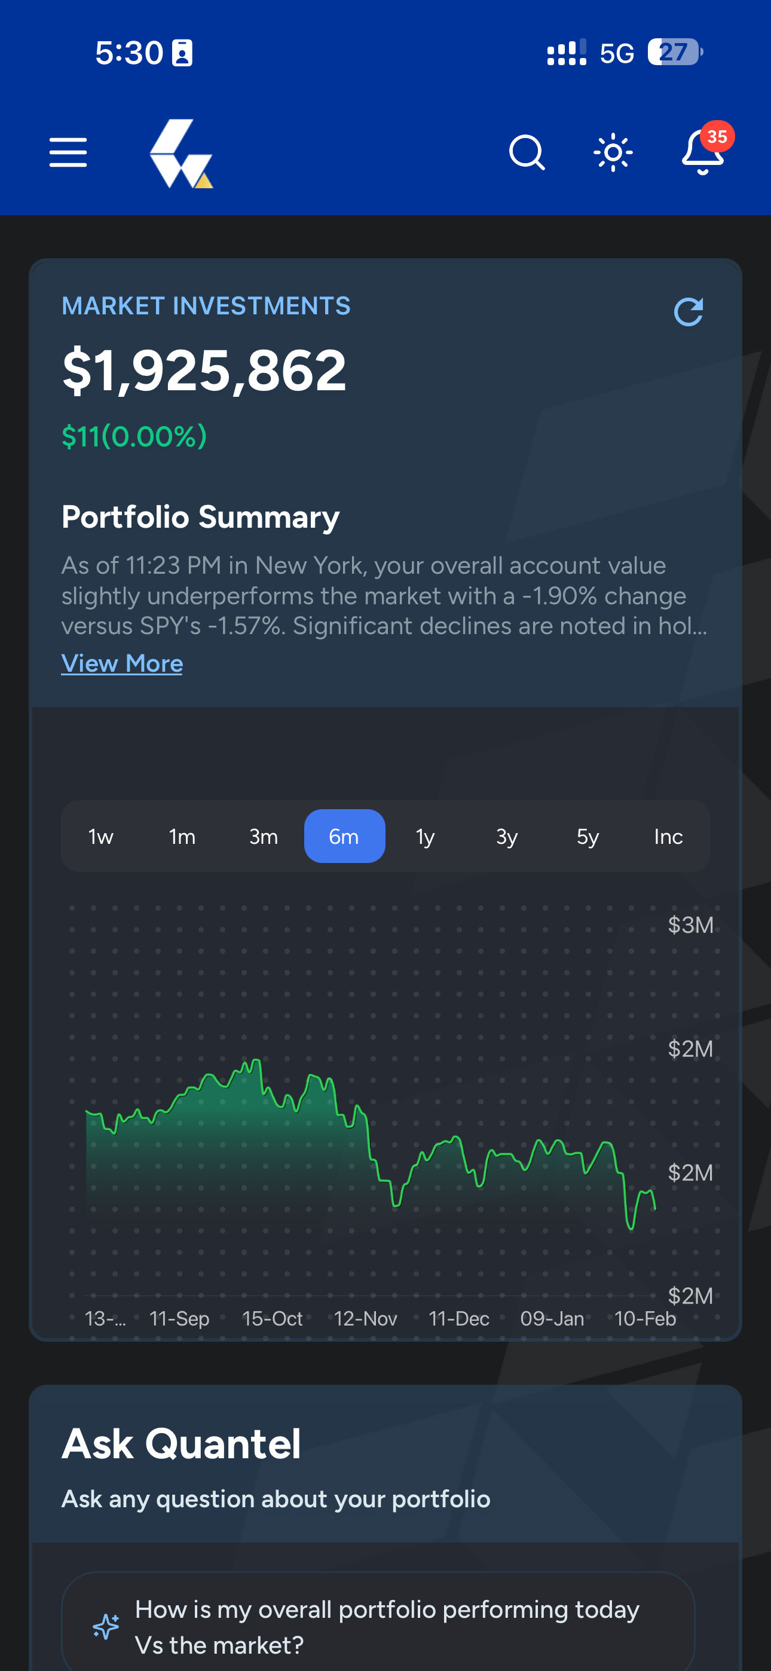Tap the sparkle icon beside suggested question
Viewport: 771px width, 1671px height.
[x=106, y=1626]
